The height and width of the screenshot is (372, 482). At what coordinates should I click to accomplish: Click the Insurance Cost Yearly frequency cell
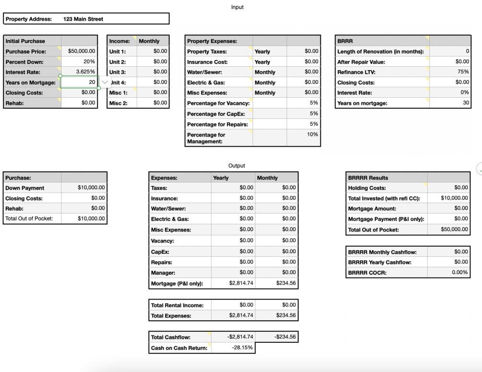click(270, 62)
